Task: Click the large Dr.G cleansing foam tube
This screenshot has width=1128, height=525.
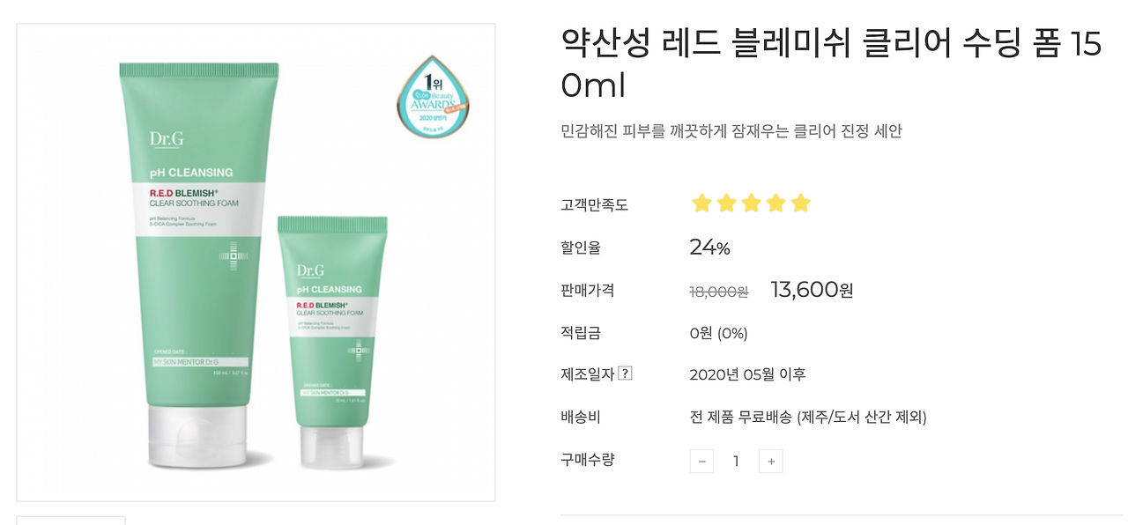Action: (x=199, y=265)
